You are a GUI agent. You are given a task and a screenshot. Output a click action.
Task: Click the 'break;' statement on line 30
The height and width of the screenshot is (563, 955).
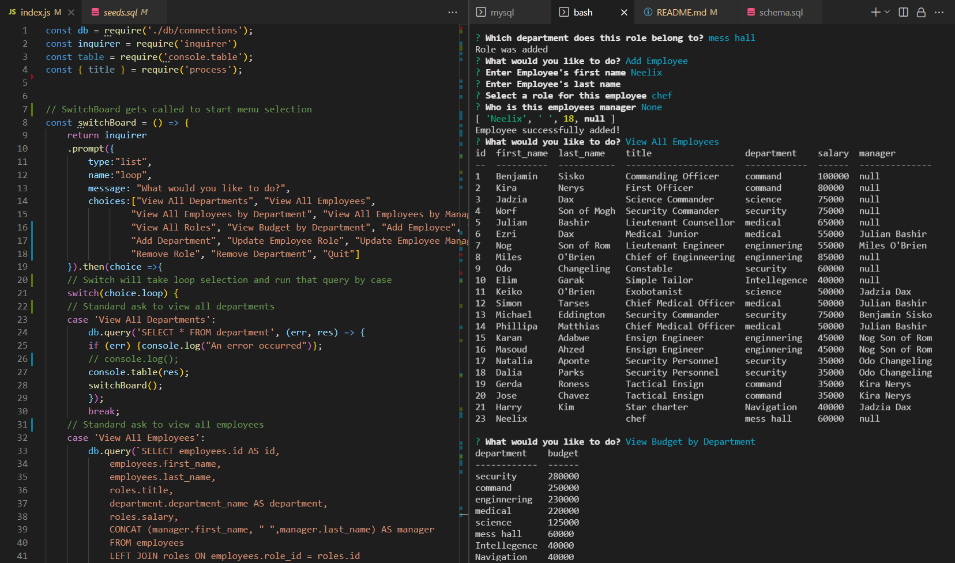[104, 411]
